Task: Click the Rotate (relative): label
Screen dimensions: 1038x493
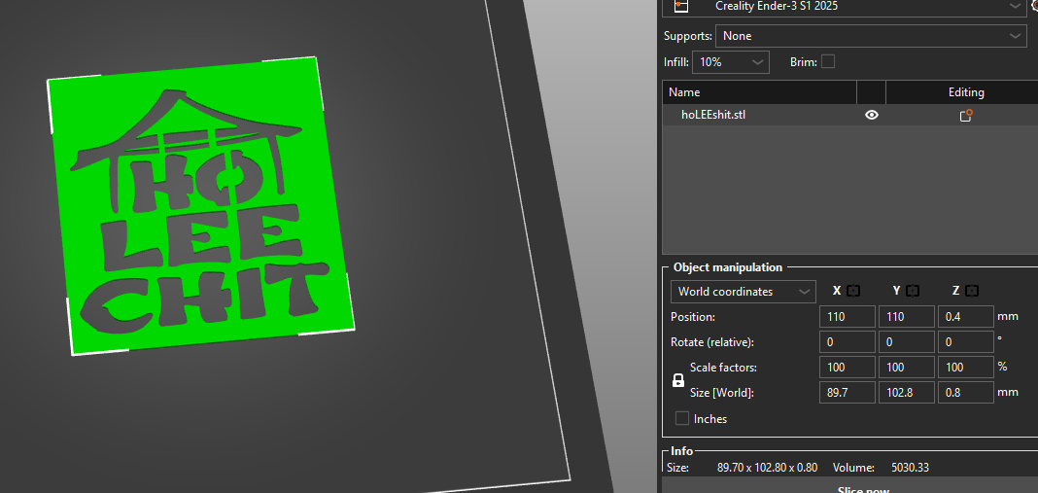Action: 712,342
